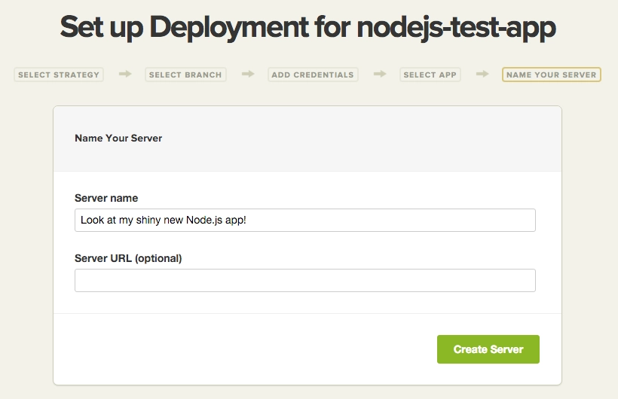Screen dimensions: 618x399
Task: Click the "Server URL (optional)" label
Action: tap(128, 258)
